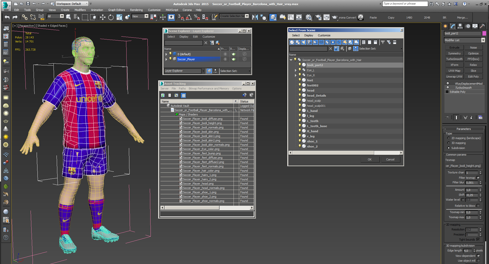This screenshot has height=264, width=489.
Task: Toggle the Angle Snap icon
Action: click(x=189, y=17)
